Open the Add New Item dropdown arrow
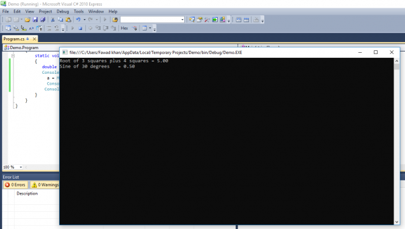This screenshot has height=229, width=405. 21,20
